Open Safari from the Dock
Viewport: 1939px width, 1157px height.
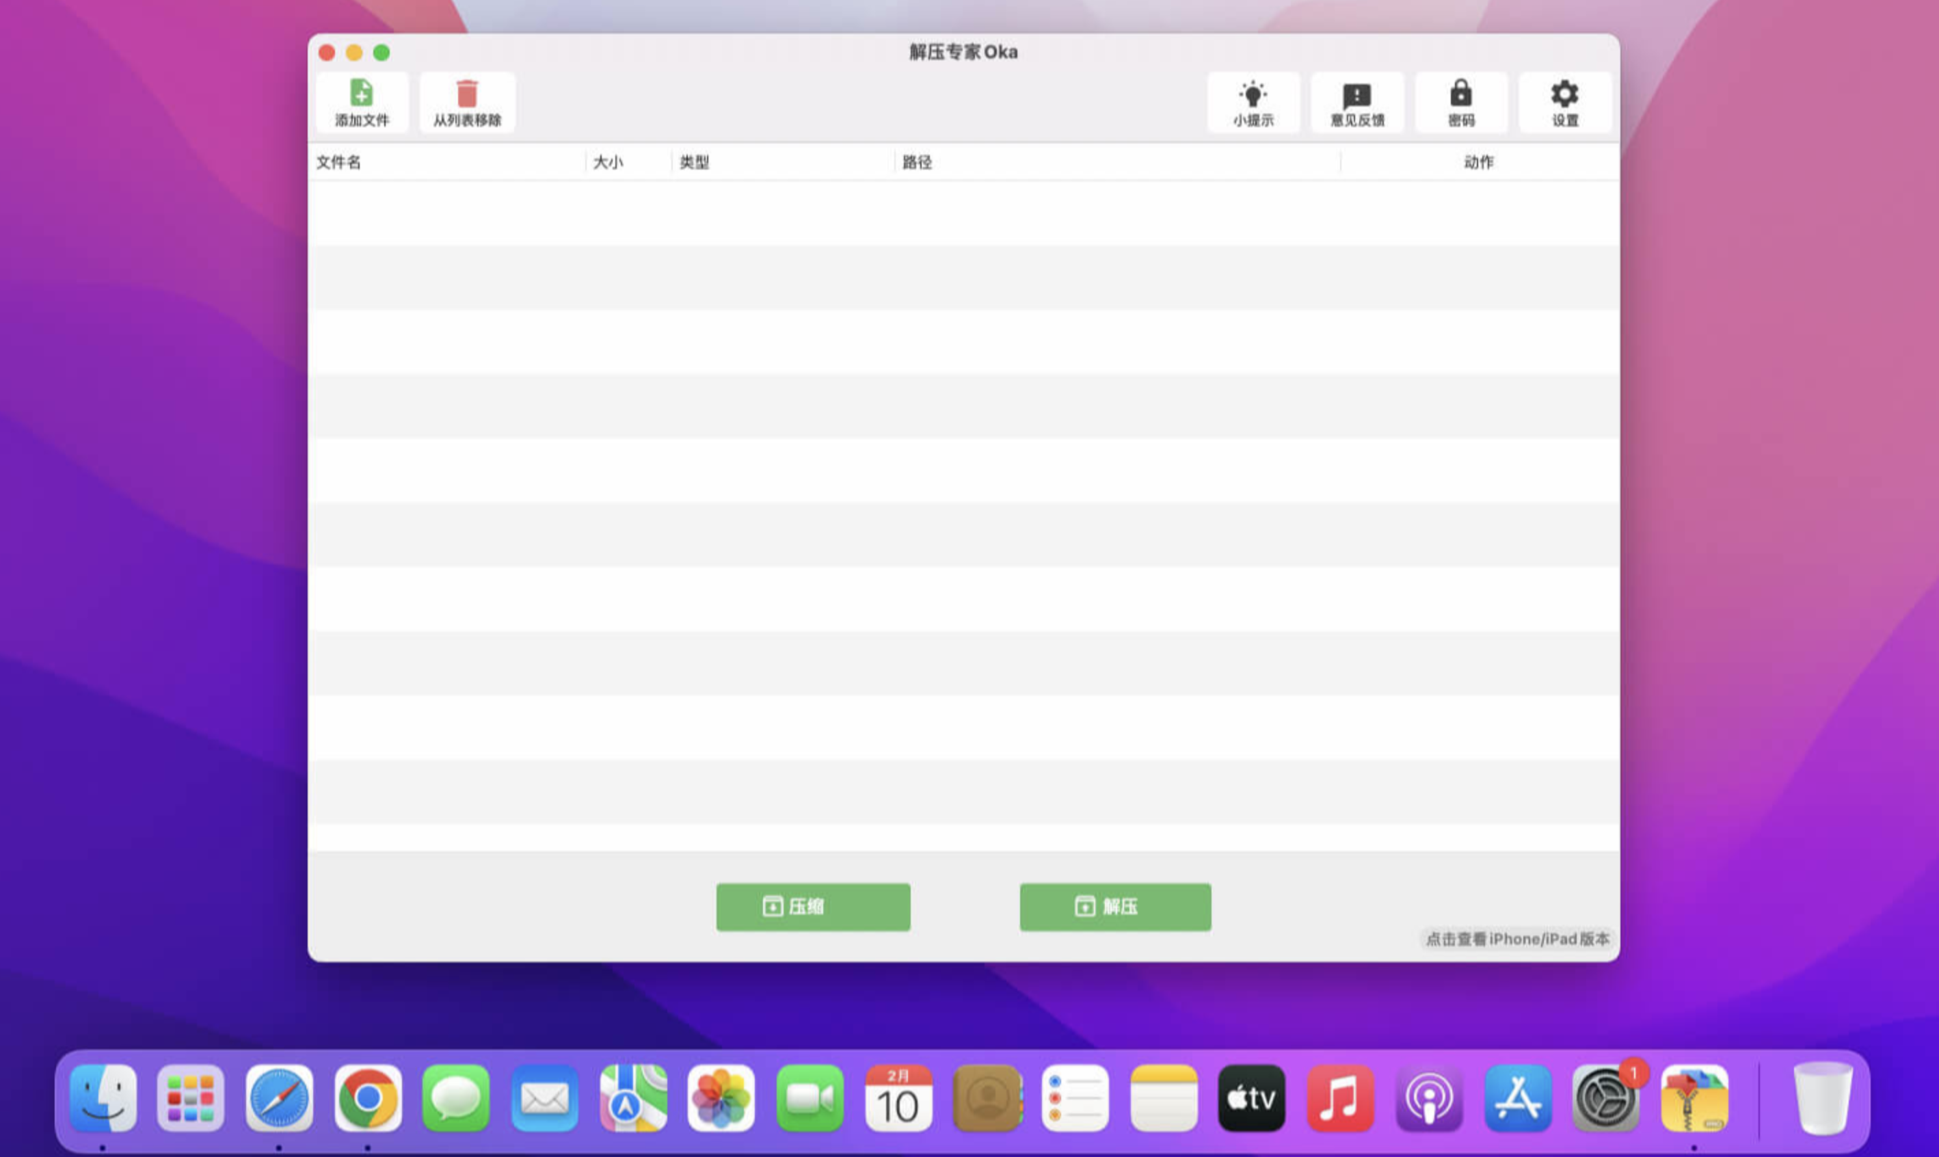(x=280, y=1100)
